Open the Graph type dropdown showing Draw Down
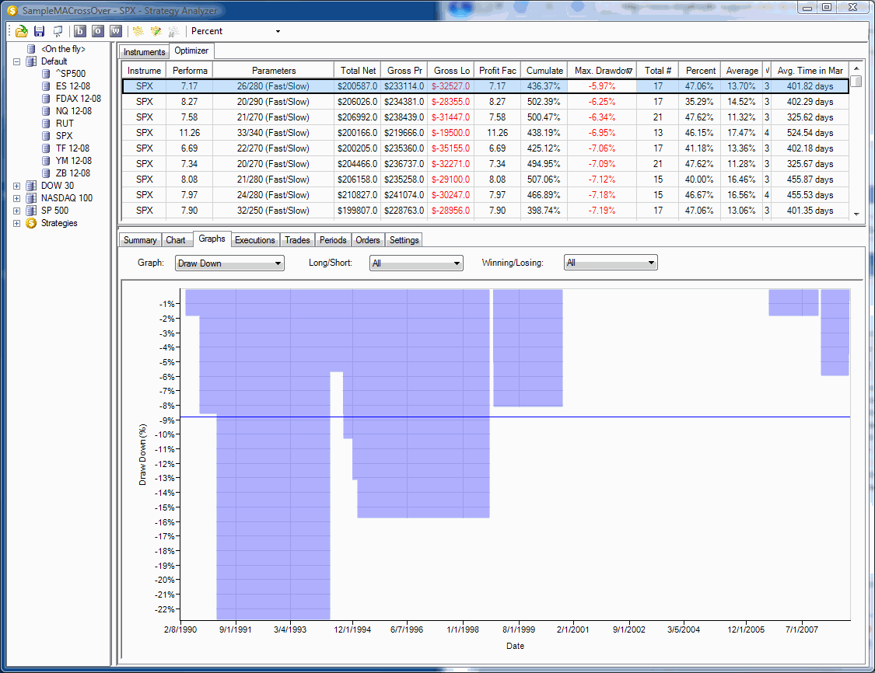The height and width of the screenshot is (673, 875). (229, 263)
